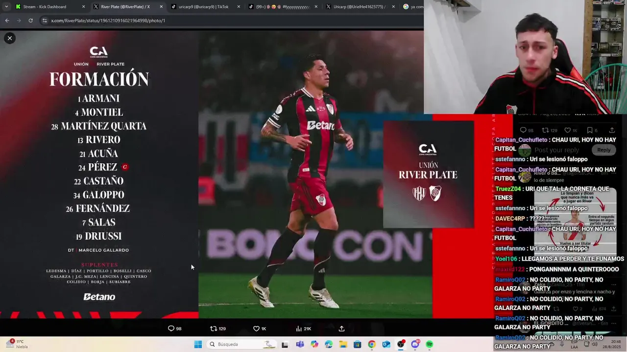The height and width of the screenshot is (352, 627).
Task: Close the photo viewer with the X icon
Action: pos(9,38)
